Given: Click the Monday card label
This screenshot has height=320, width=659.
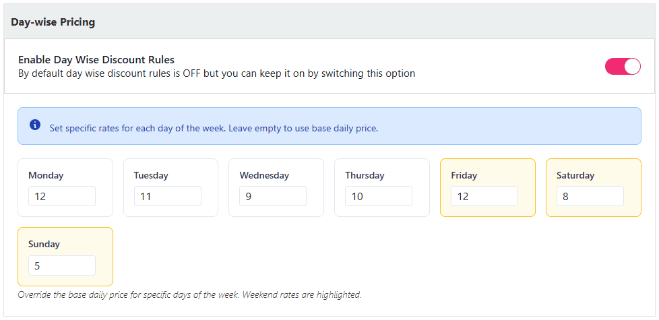Looking at the screenshot, I should [x=46, y=176].
